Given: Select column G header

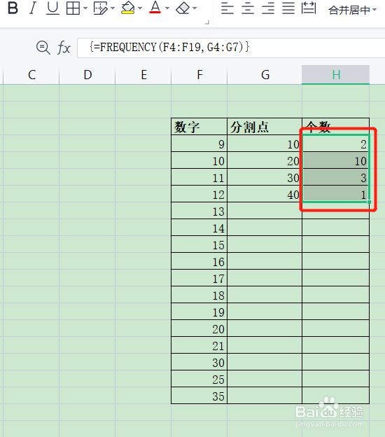Looking at the screenshot, I should [265, 75].
